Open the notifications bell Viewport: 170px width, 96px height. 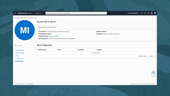145,13
